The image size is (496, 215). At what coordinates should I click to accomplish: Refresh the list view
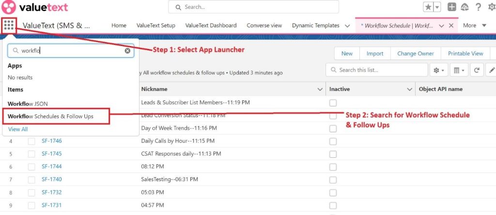(x=477, y=70)
